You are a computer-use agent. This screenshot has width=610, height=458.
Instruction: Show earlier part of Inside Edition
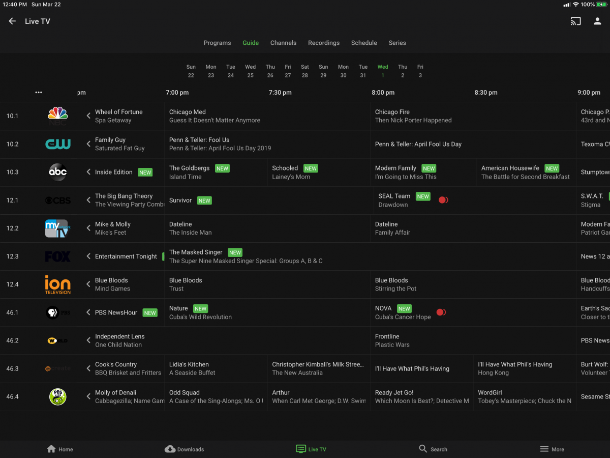[88, 172]
